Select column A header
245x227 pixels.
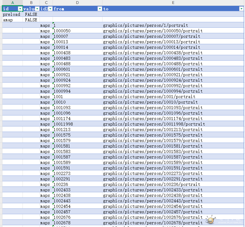click(12, 3)
